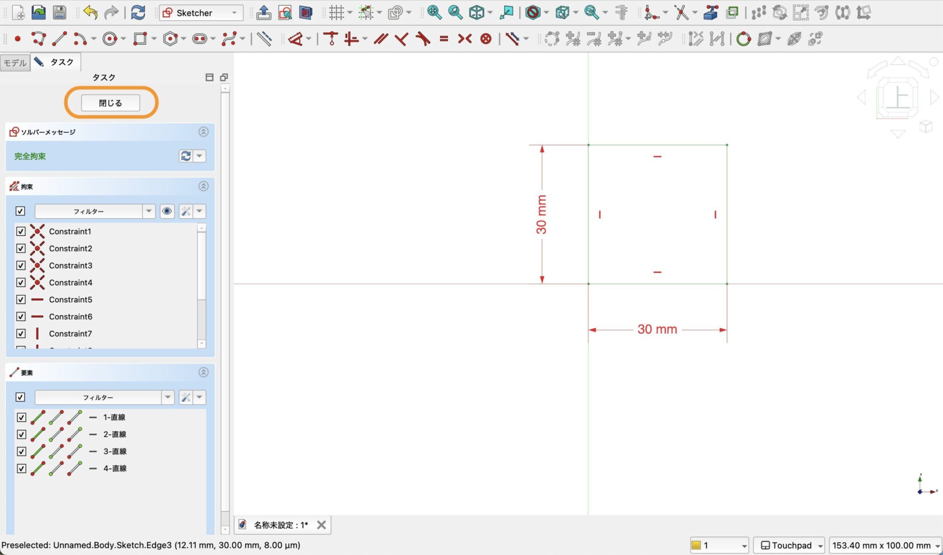Open the solver update options dropdown arrow
The width and height of the screenshot is (943, 555).
(x=199, y=156)
